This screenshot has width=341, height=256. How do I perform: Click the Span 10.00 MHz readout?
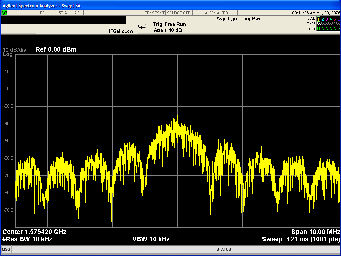click(316, 232)
